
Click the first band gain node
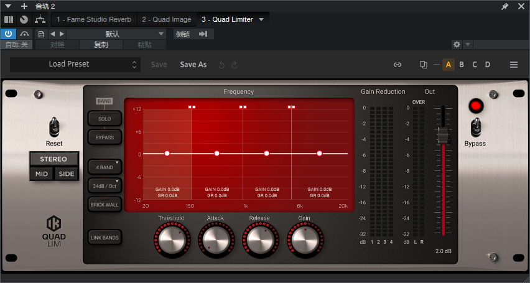click(x=167, y=154)
